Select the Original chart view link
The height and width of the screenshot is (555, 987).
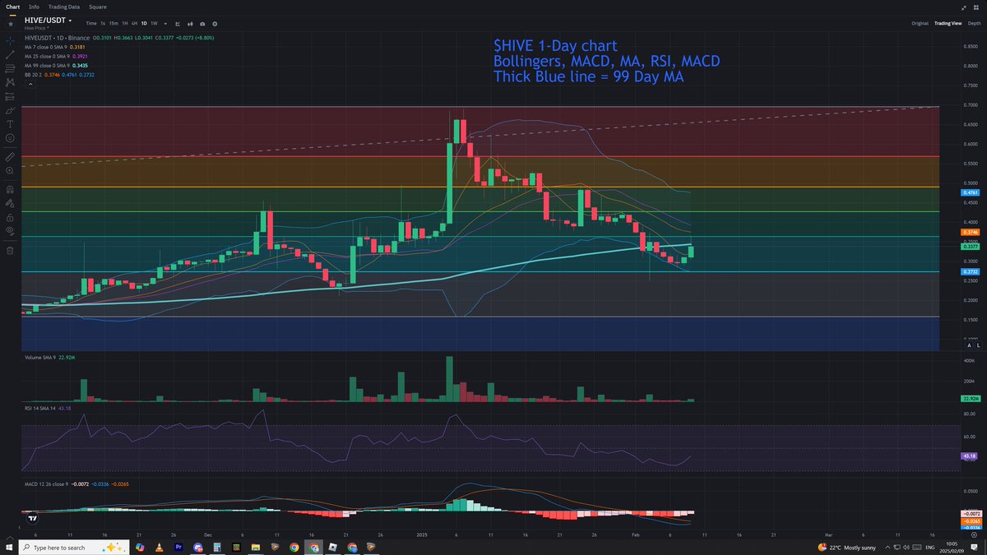point(920,23)
